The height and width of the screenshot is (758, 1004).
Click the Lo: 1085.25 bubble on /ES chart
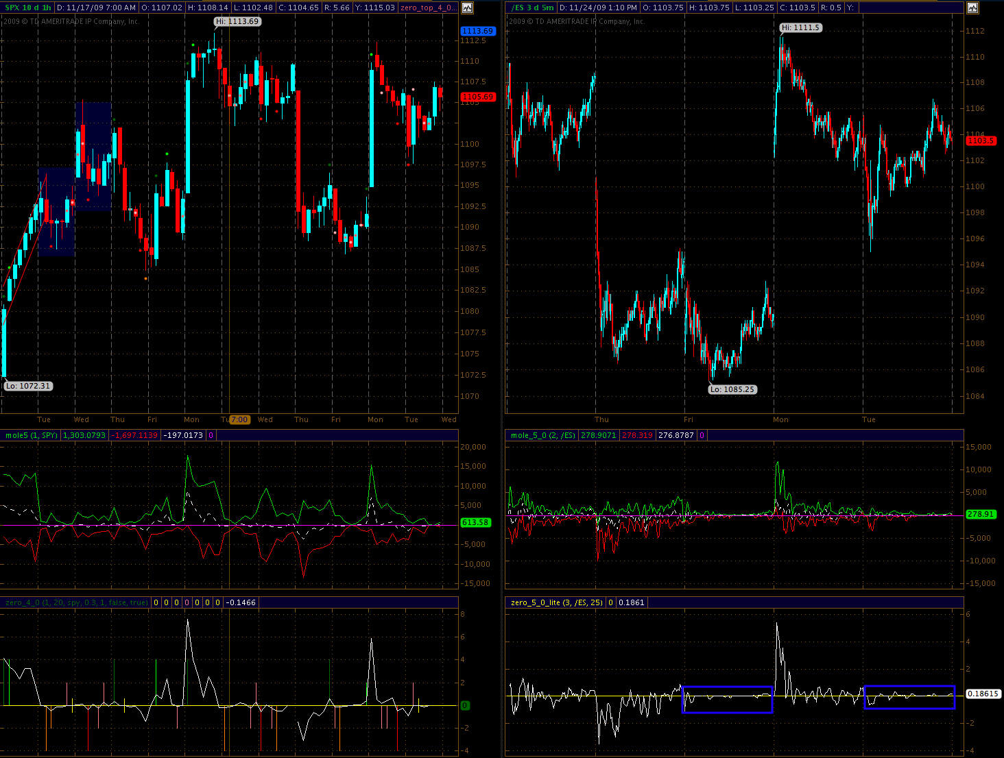click(732, 389)
